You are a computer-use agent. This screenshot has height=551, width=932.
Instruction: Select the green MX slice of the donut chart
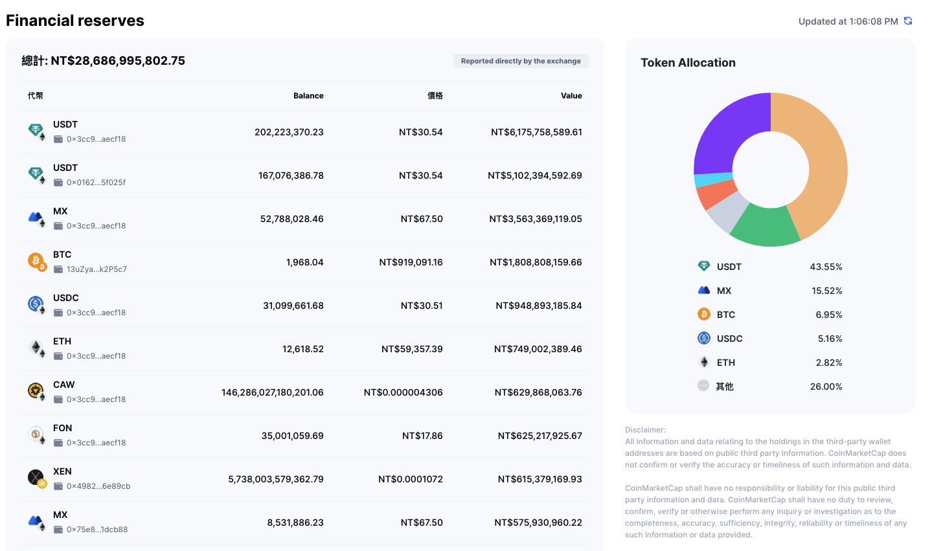coord(766,227)
